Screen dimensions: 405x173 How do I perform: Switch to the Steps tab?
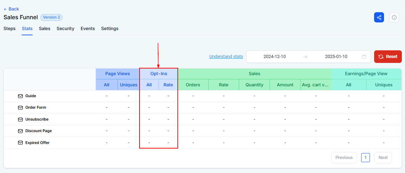pyautogui.click(x=9, y=29)
